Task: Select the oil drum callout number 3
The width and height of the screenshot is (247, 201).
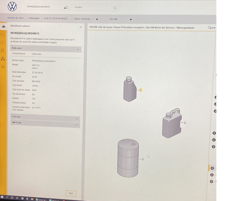Action: tap(142, 159)
